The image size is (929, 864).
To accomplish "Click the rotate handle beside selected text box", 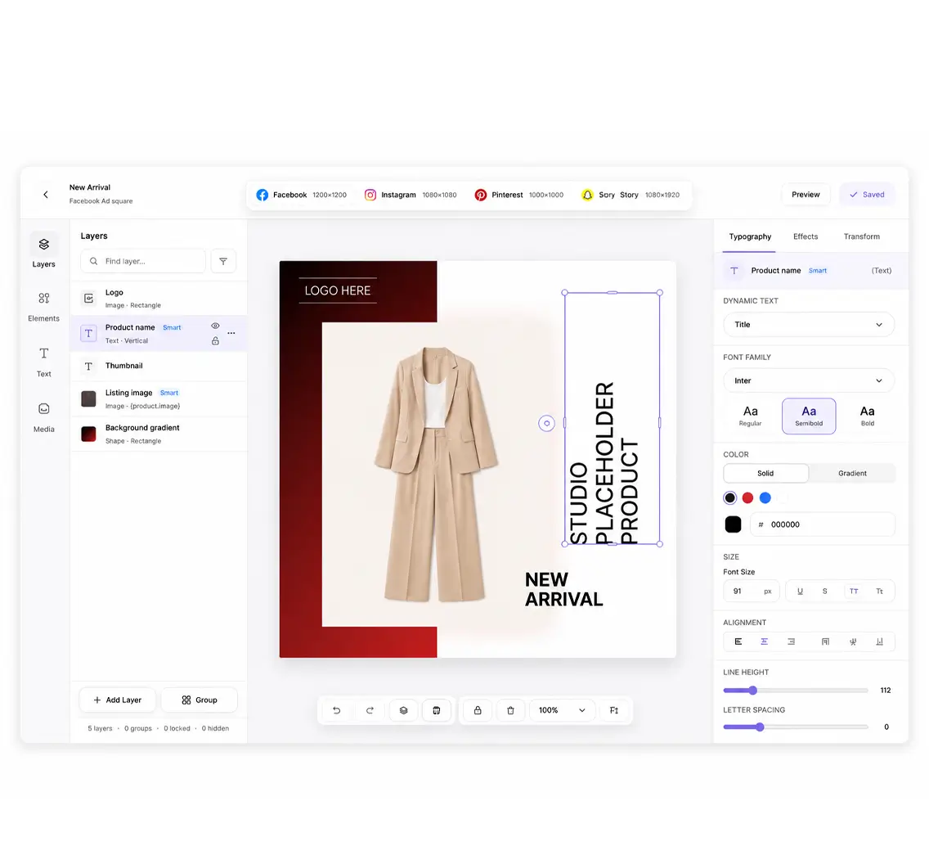I will 546,423.
